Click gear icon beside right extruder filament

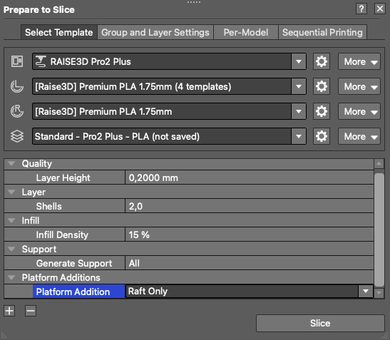pyautogui.click(x=322, y=111)
